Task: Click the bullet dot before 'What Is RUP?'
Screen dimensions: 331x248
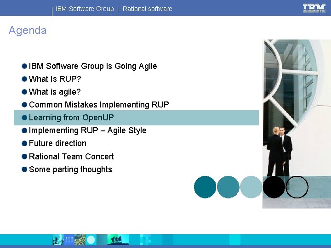Action: click(x=24, y=79)
